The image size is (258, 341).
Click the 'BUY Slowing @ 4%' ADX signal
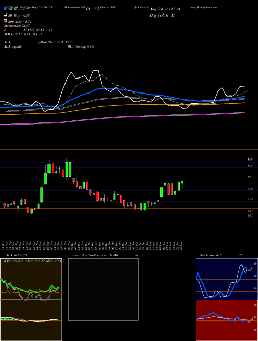pos(81,47)
